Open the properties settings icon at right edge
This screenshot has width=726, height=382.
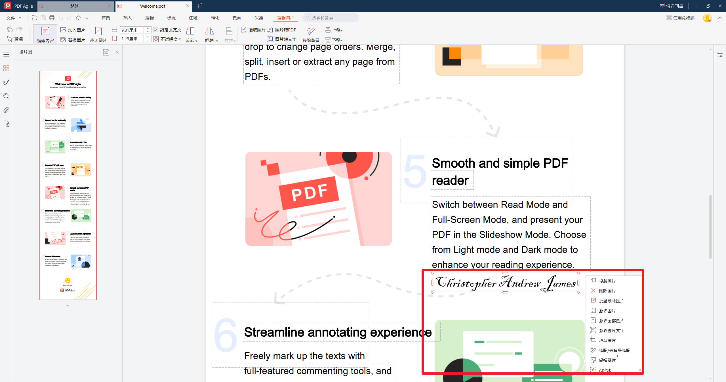(719, 55)
